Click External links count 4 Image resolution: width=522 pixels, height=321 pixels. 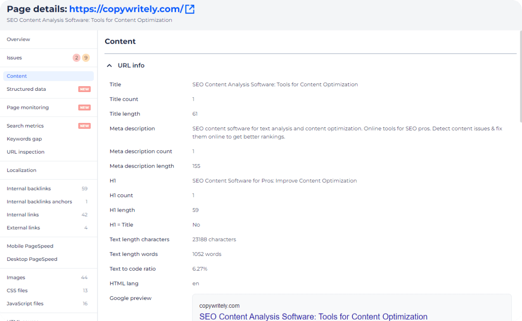point(86,228)
